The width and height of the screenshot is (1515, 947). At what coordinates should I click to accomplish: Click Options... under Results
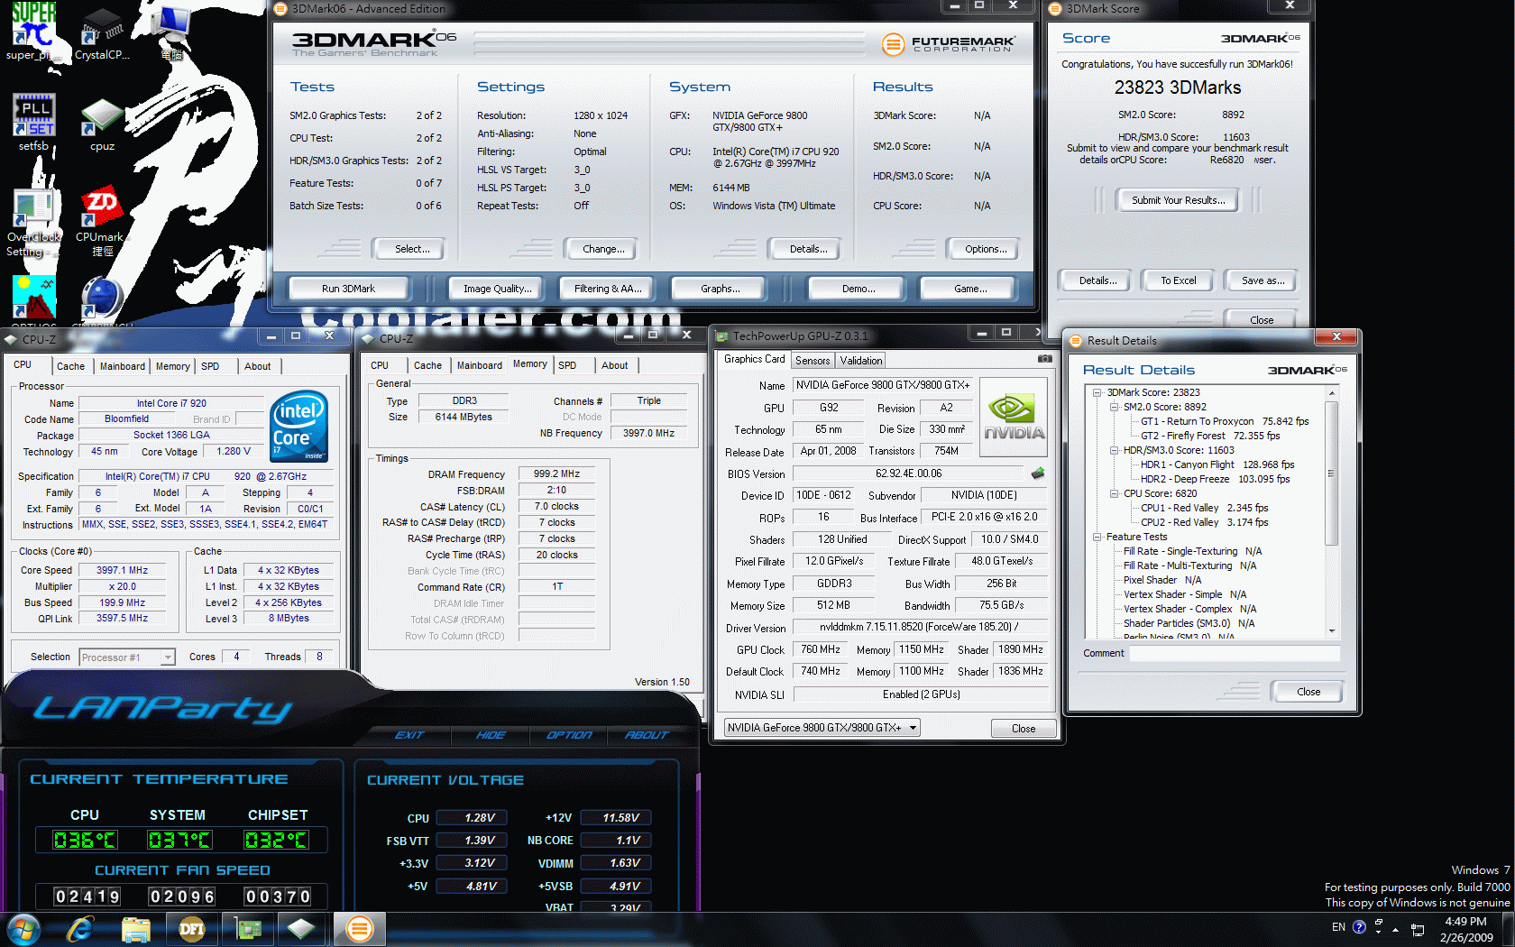986,249
